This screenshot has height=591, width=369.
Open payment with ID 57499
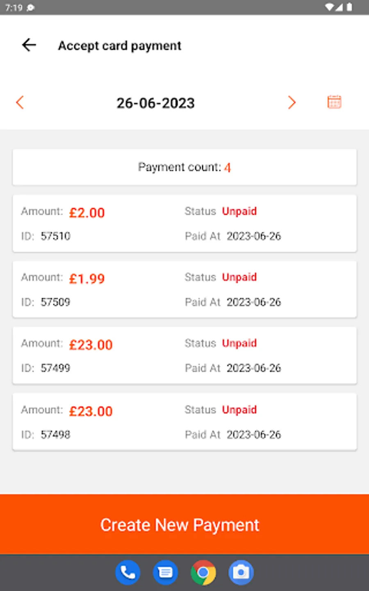[x=184, y=355]
